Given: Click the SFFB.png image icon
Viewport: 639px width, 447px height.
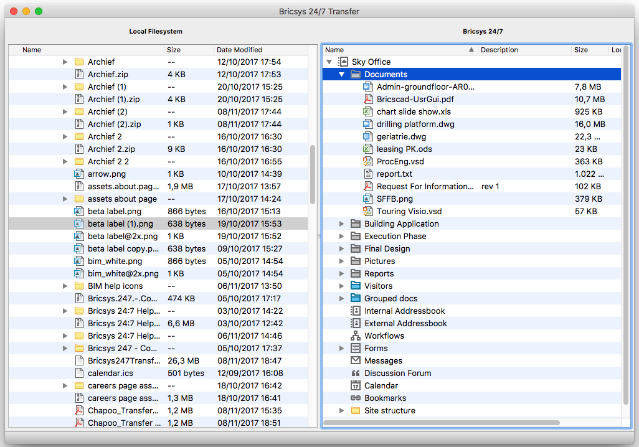Looking at the screenshot, I should pos(368,199).
